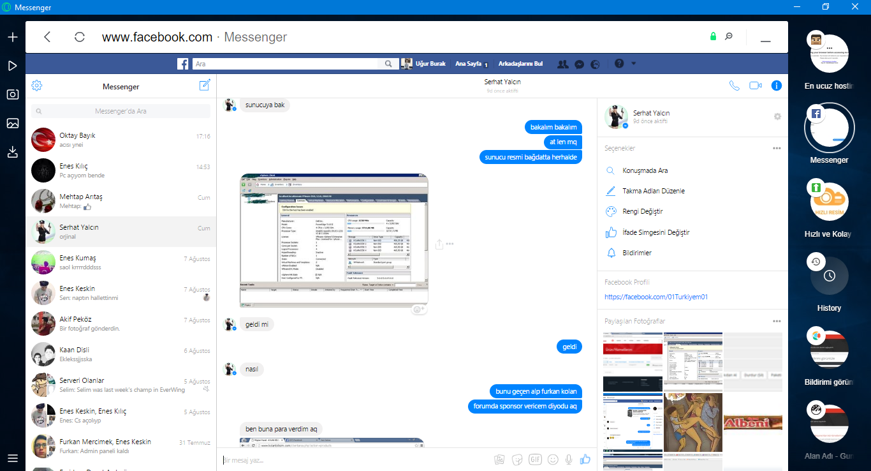Switch to the Hızlı ve Kolay tab bubble

click(x=829, y=202)
